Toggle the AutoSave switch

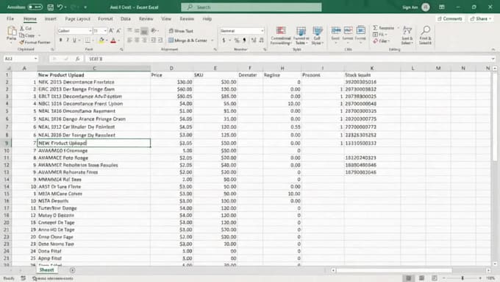point(35,7)
